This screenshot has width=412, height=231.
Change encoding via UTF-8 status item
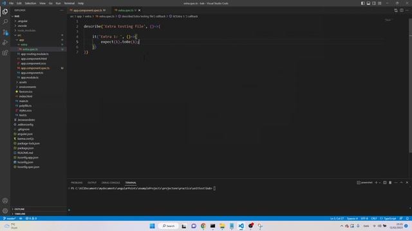[364, 218]
